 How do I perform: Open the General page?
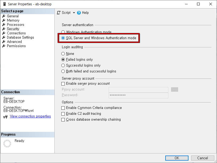[13, 16]
